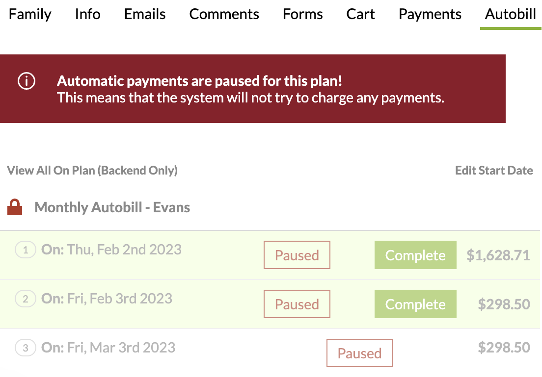Click the lock icon beside Monthly Autobill
Screen dimensions: 542x377
[15, 207]
